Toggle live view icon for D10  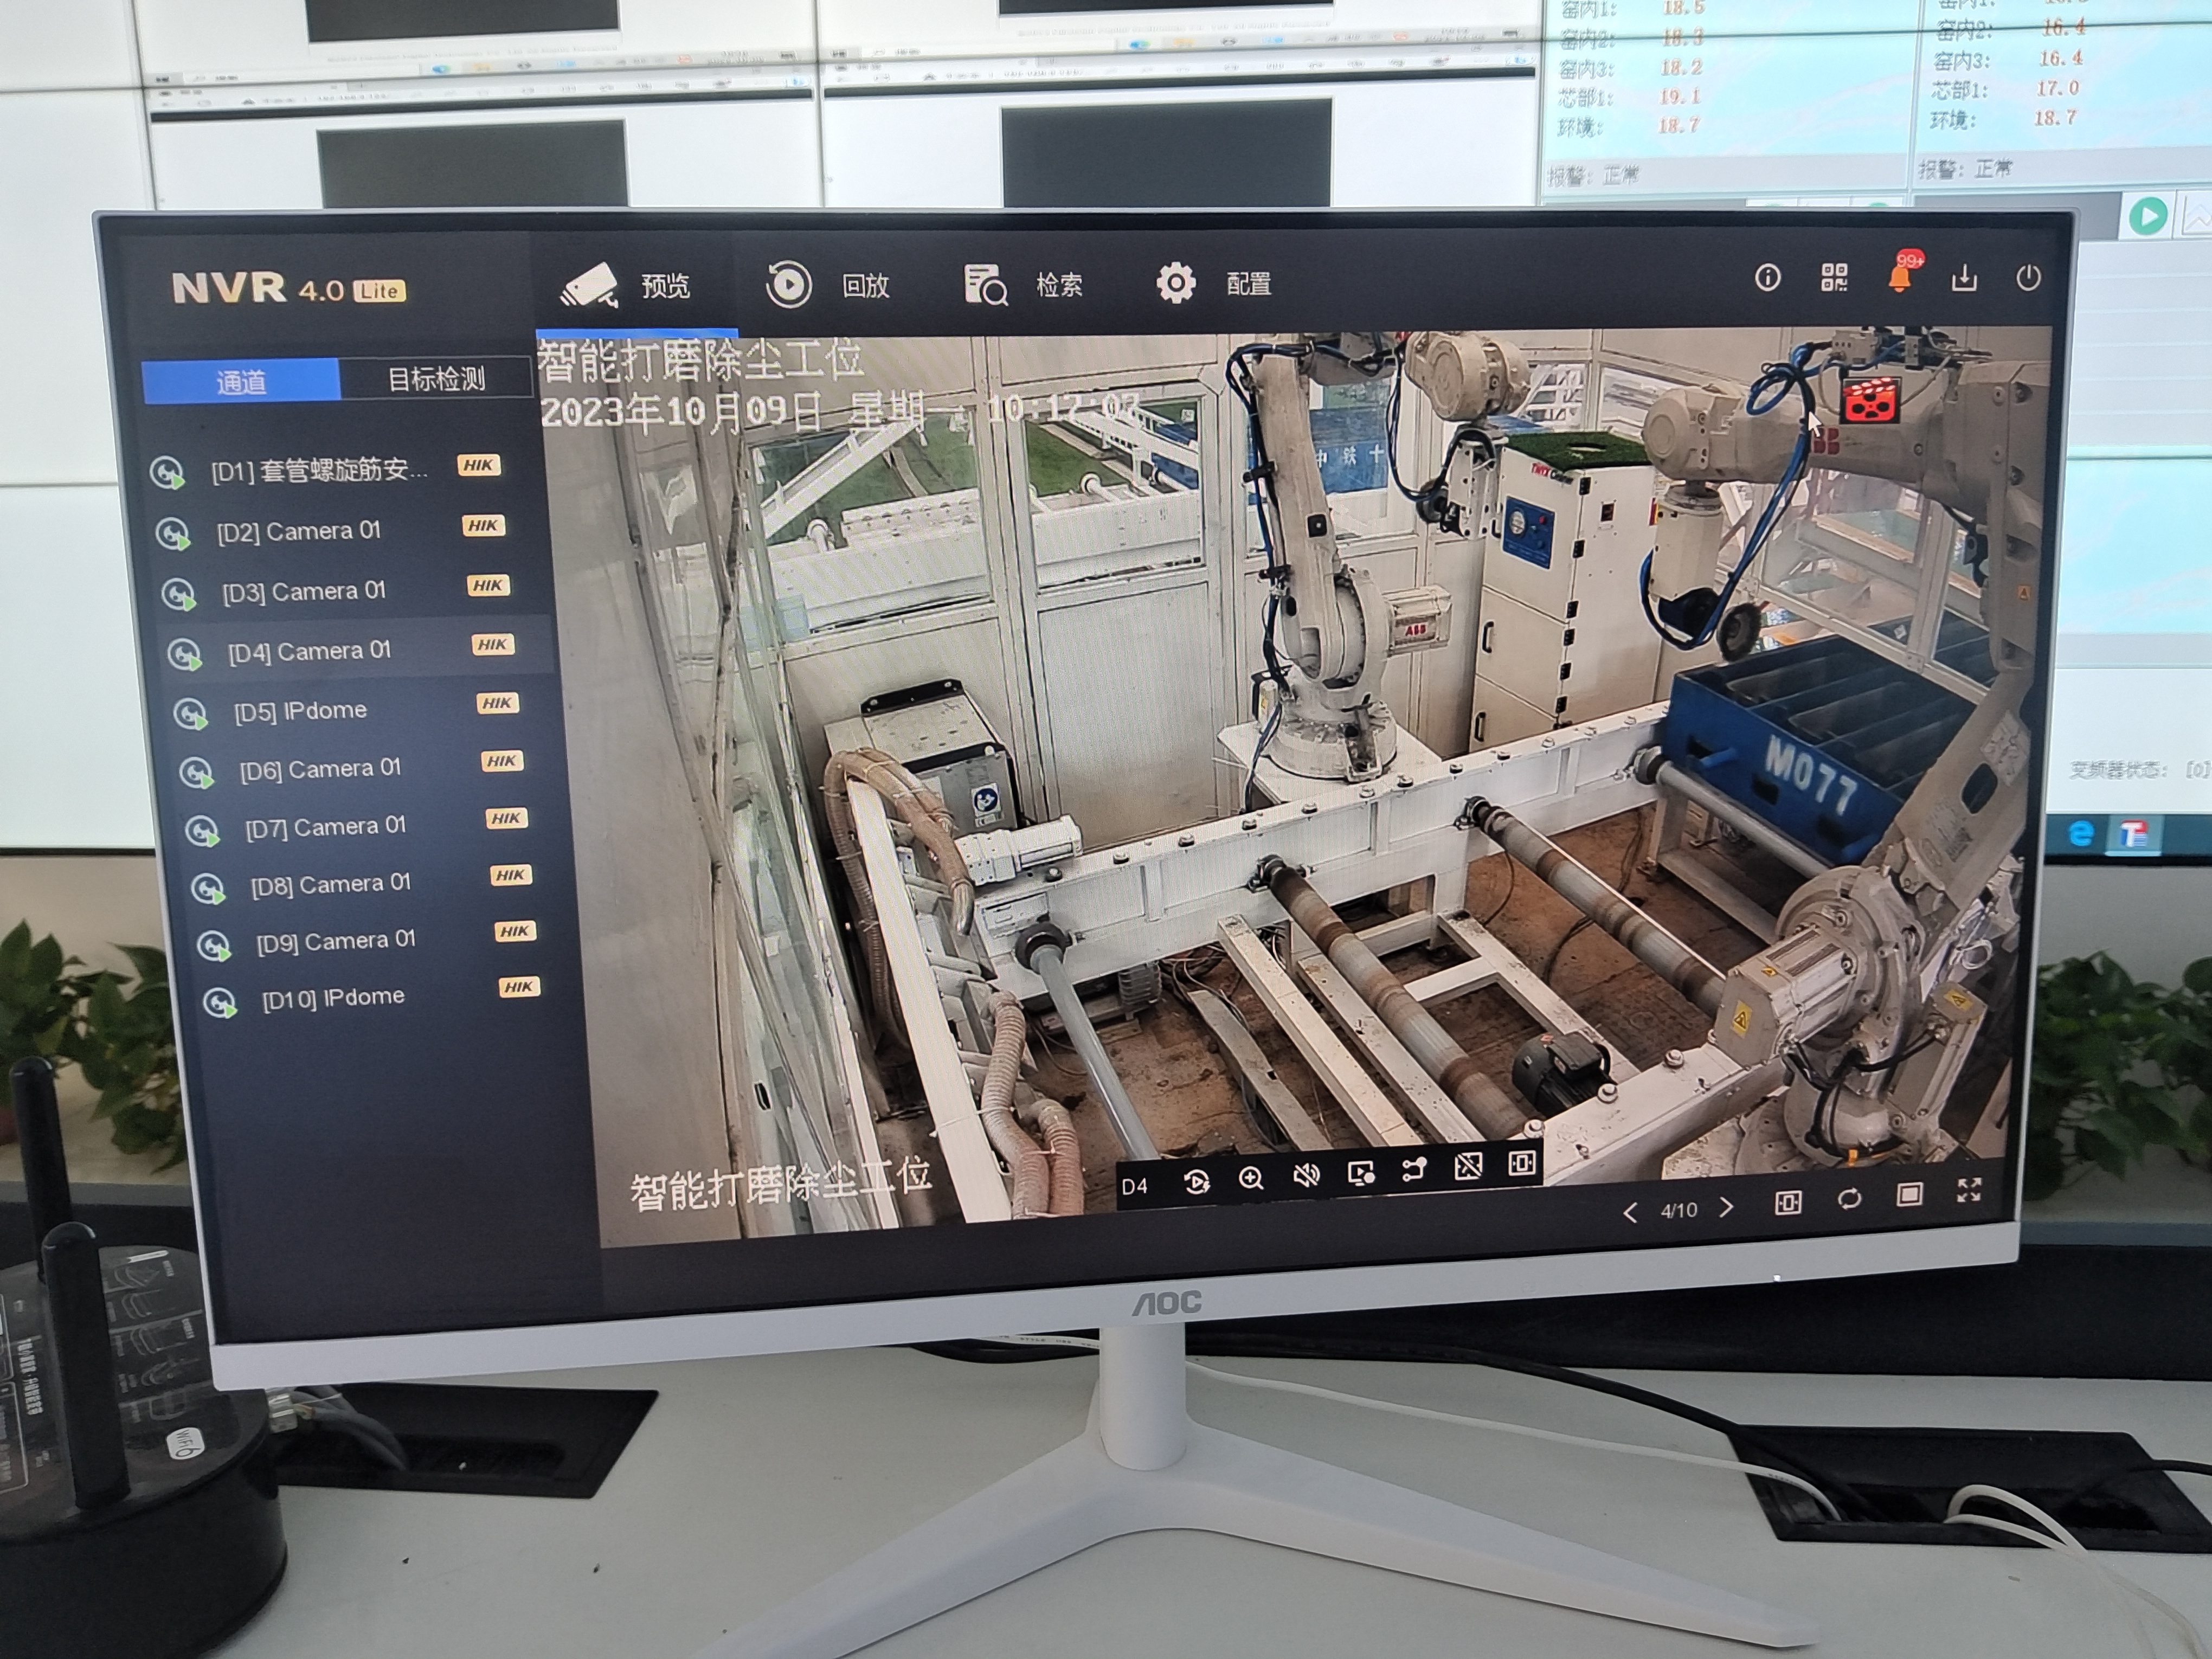(219, 1002)
